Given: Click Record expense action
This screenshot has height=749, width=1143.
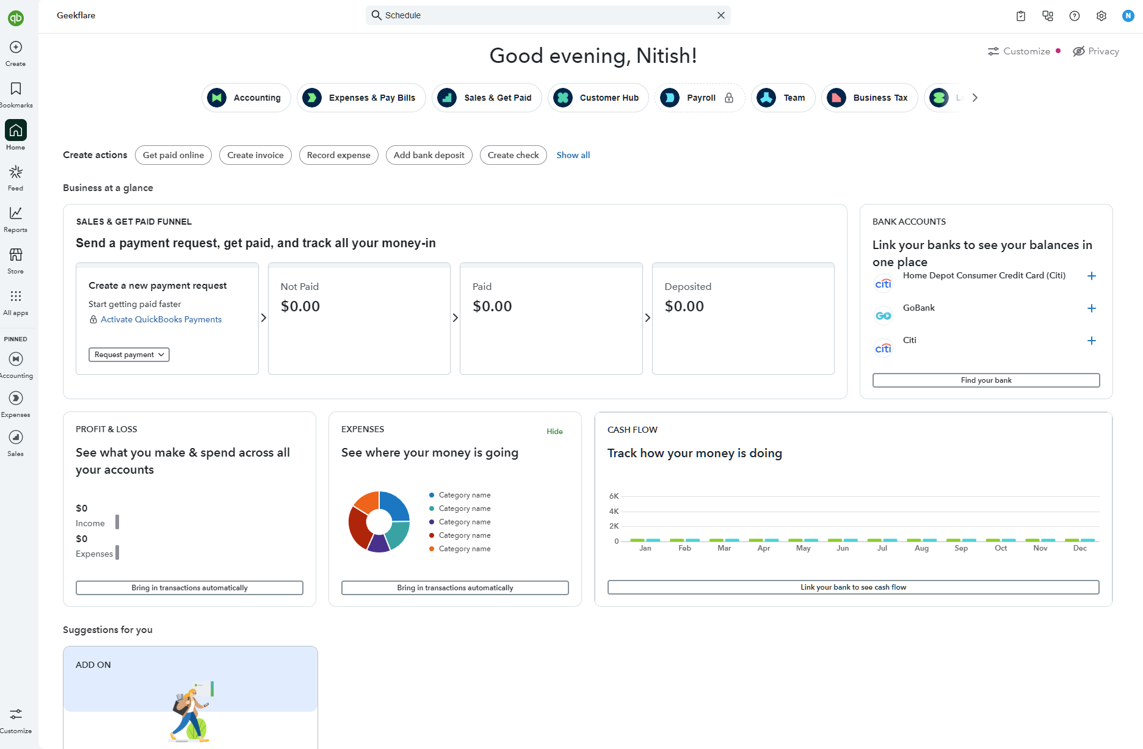Looking at the screenshot, I should point(339,155).
